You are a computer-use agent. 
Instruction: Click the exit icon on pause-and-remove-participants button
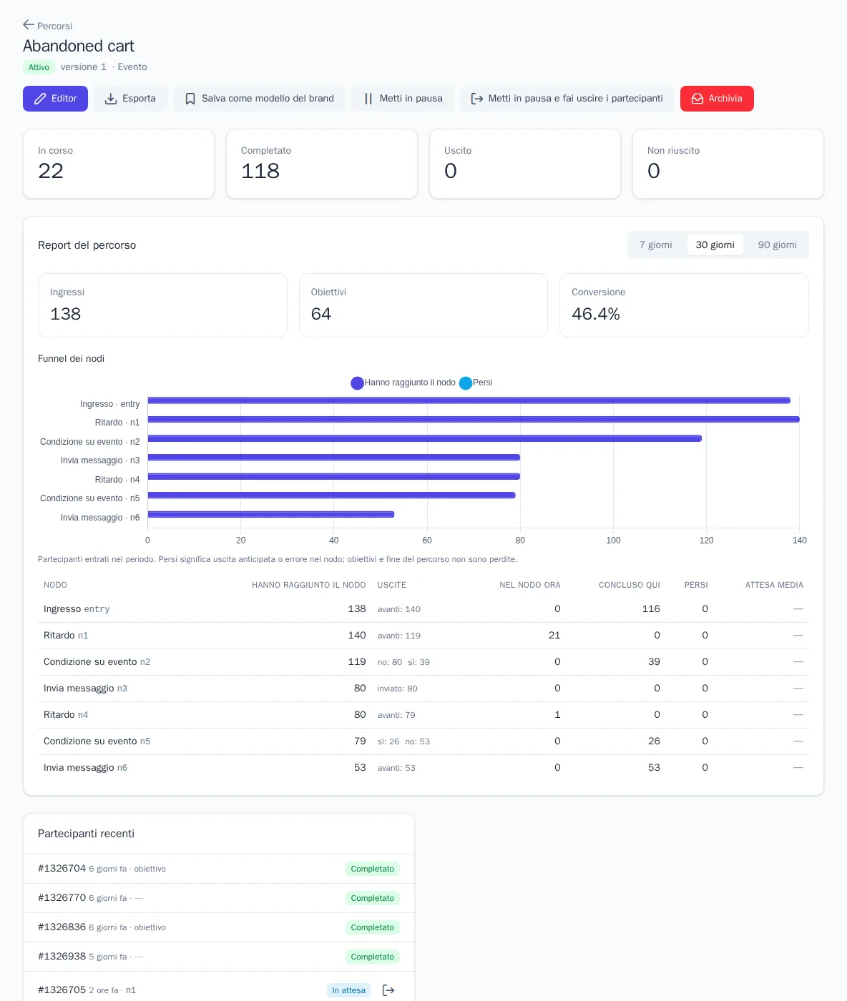coord(477,99)
